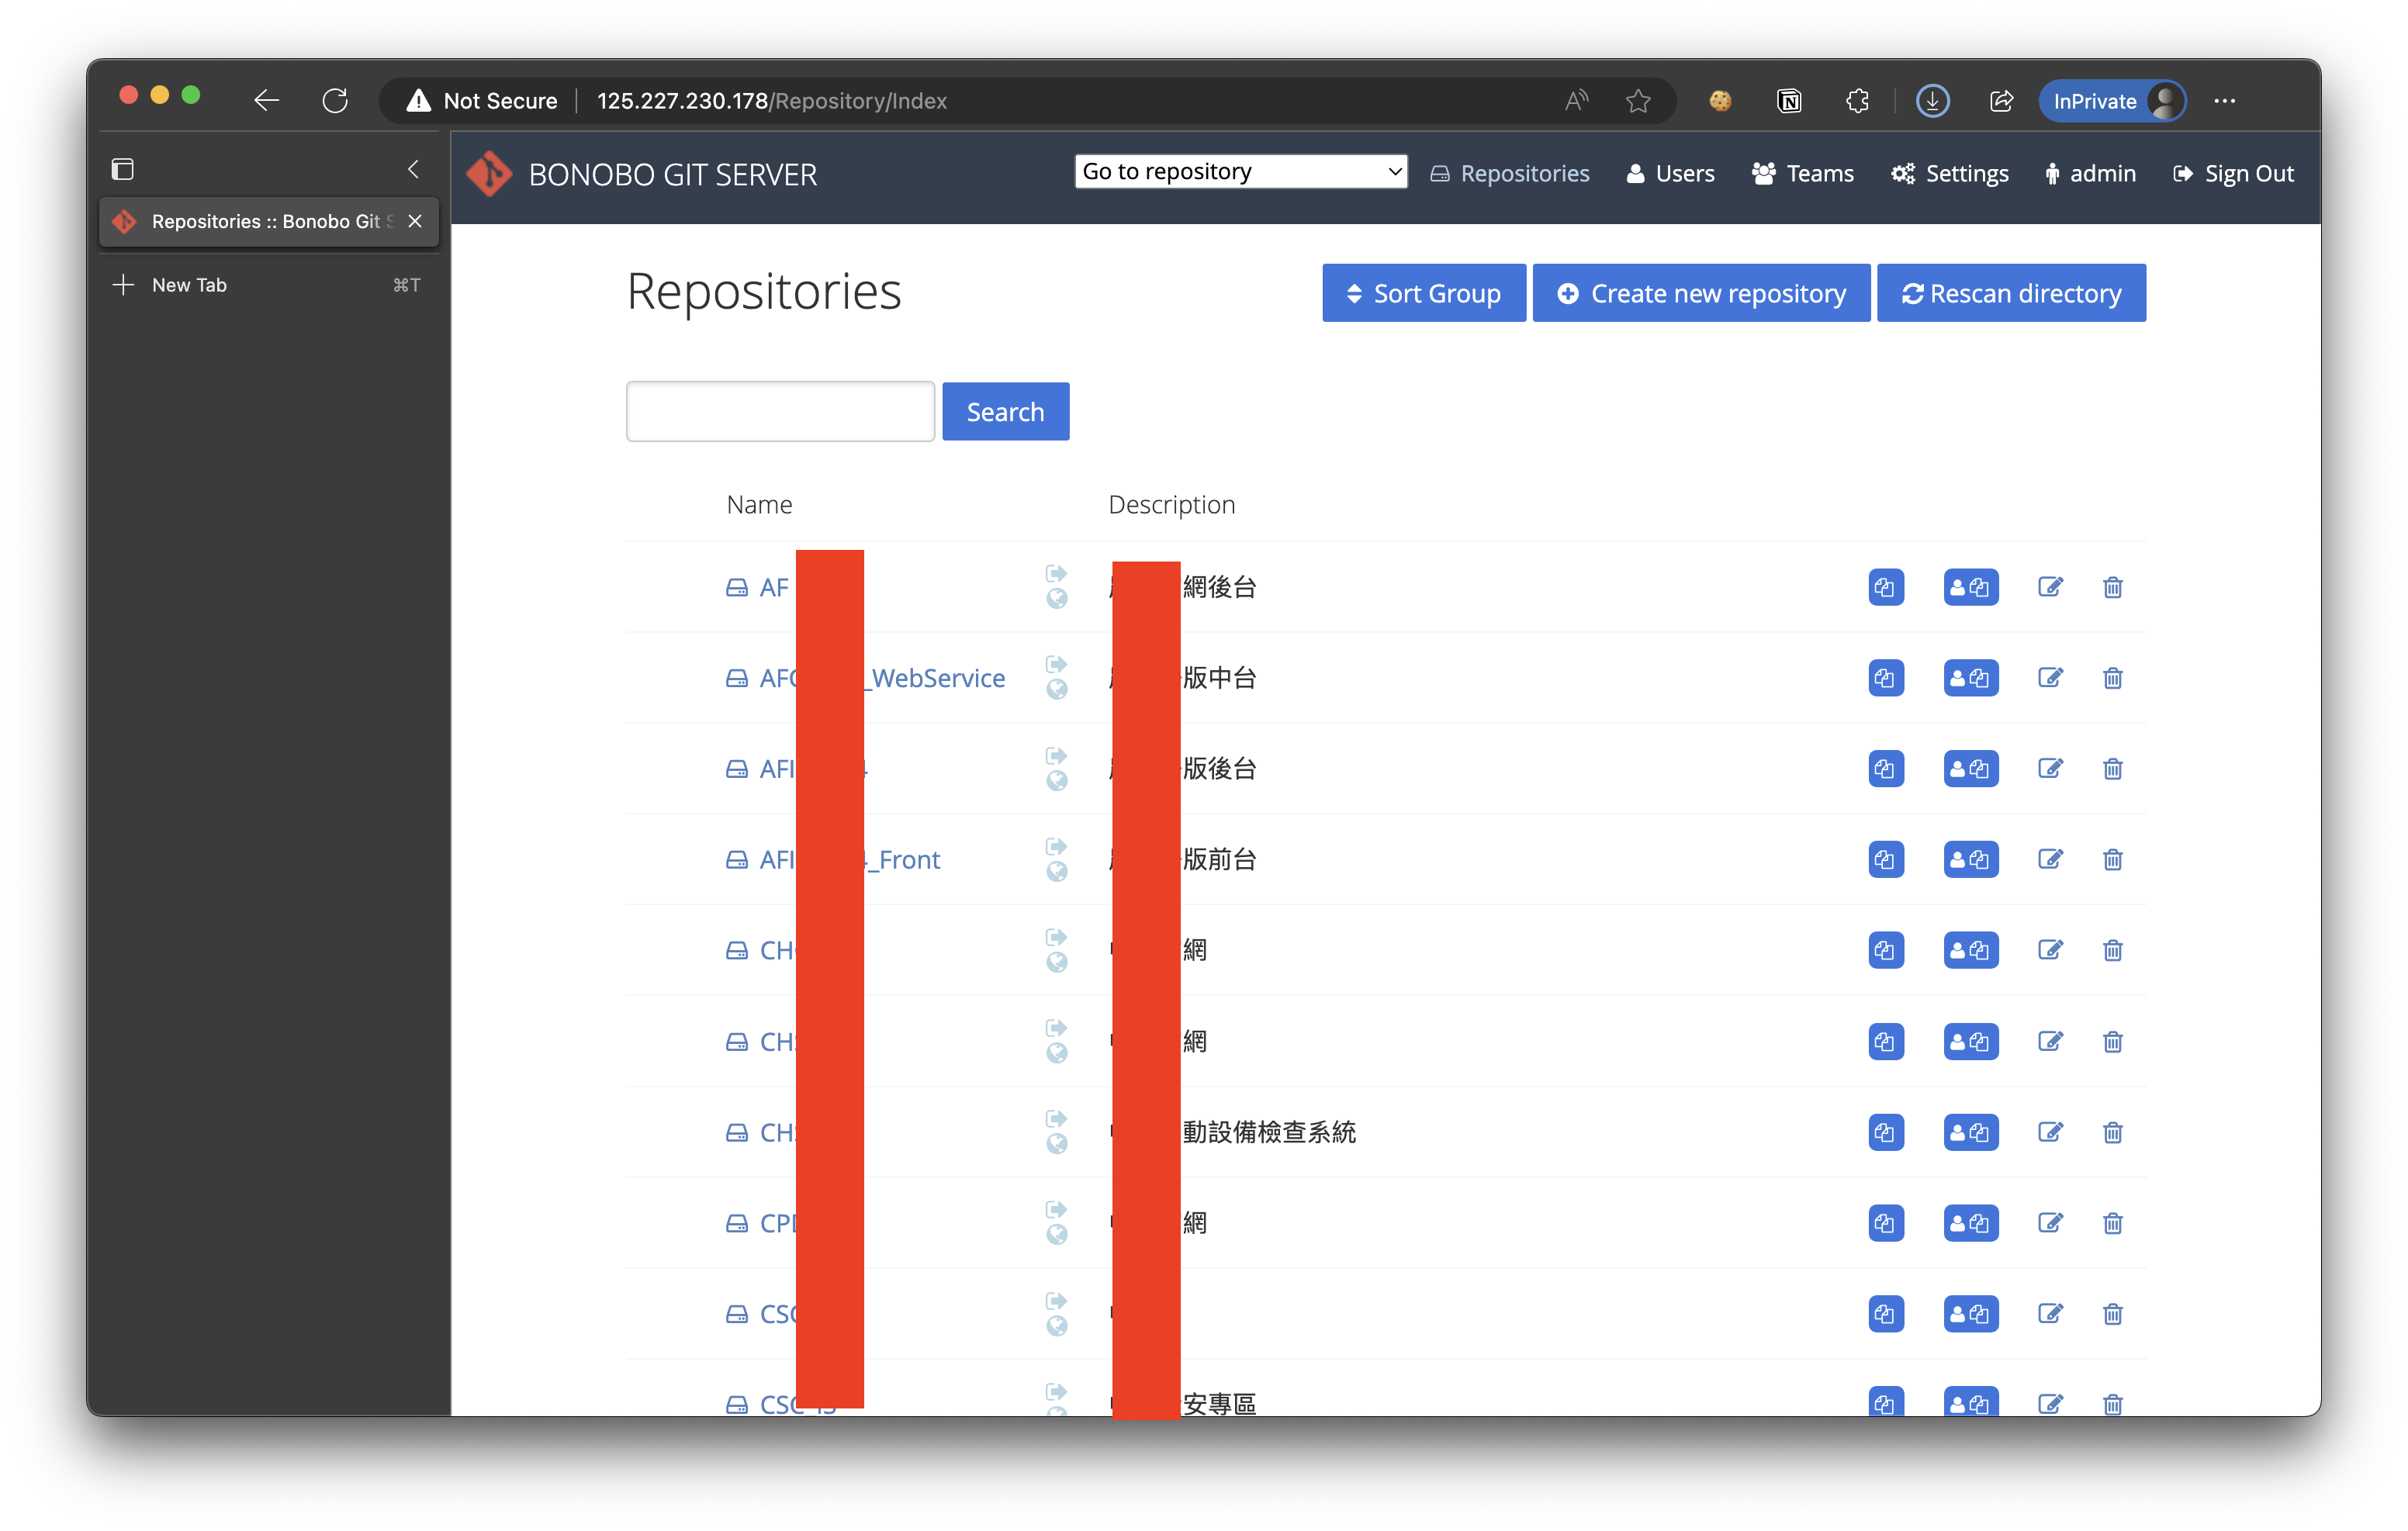2408x1531 pixels.
Task: Delete the 版前台 repository
Action: 2112,860
